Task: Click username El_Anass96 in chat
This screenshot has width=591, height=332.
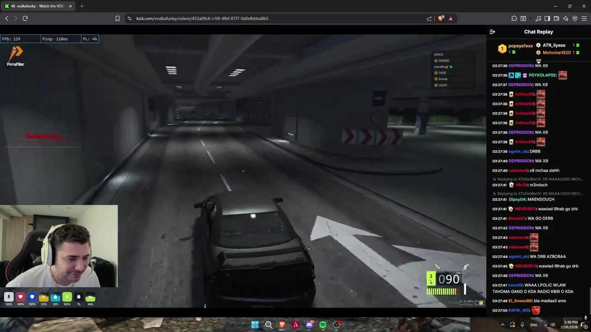Action: [520, 301]
